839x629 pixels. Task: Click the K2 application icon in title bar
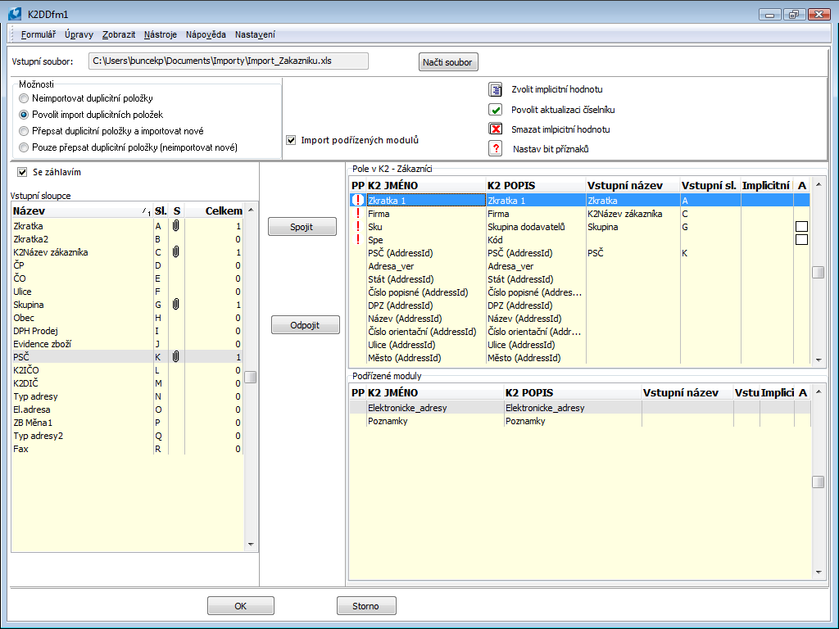15,14
